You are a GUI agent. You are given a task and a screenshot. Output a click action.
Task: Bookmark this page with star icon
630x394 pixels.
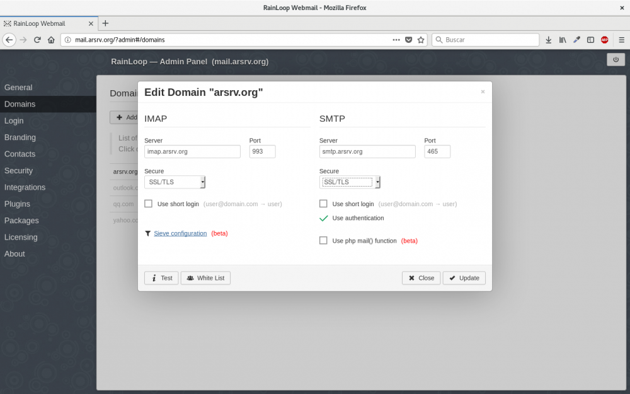421,40
